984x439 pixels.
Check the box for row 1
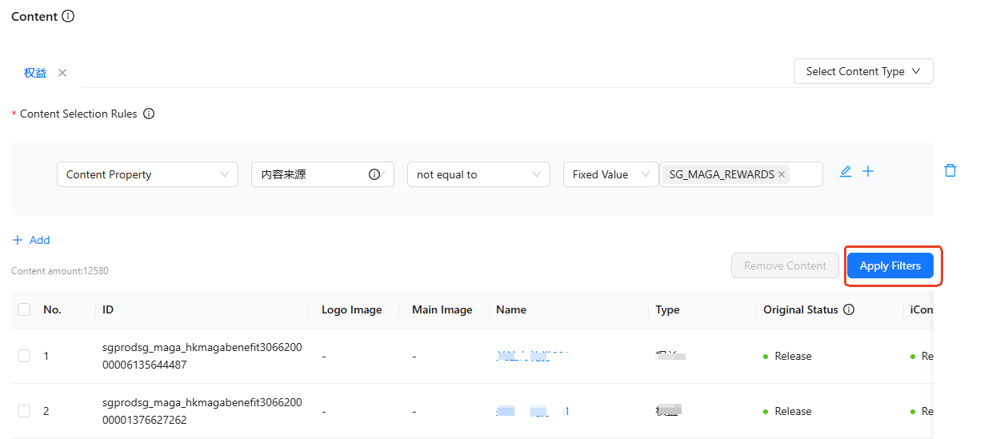click(24, 356)
